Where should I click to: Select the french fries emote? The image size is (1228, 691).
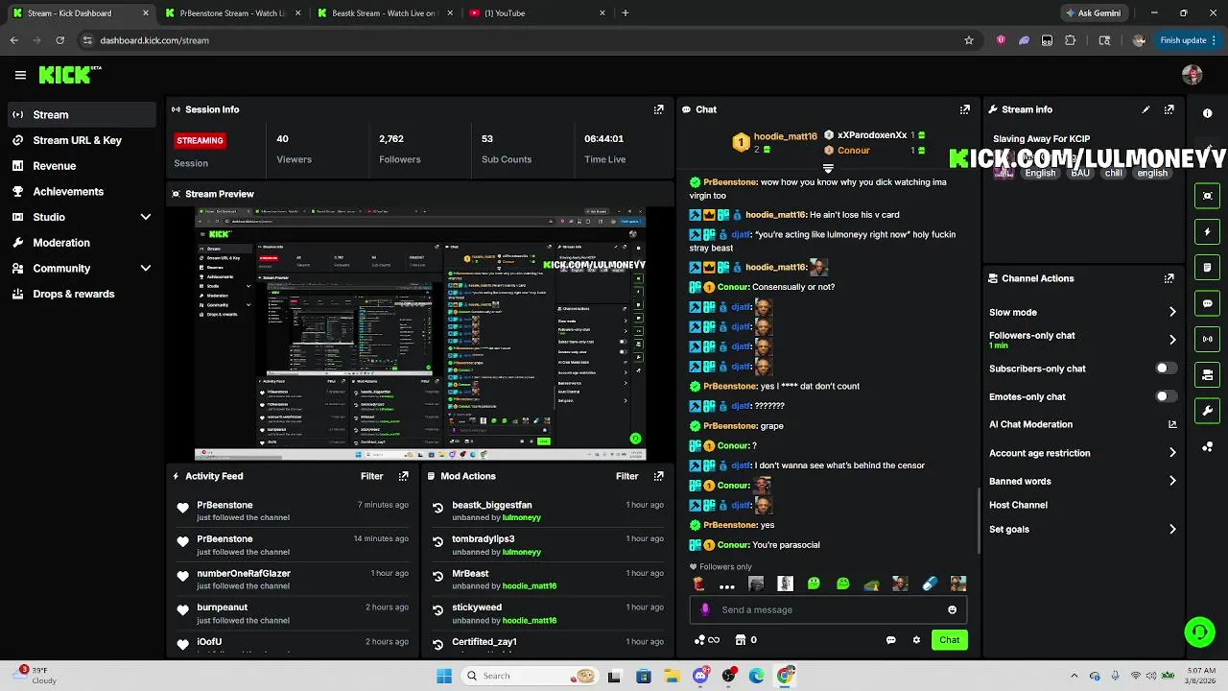(698, 584)
